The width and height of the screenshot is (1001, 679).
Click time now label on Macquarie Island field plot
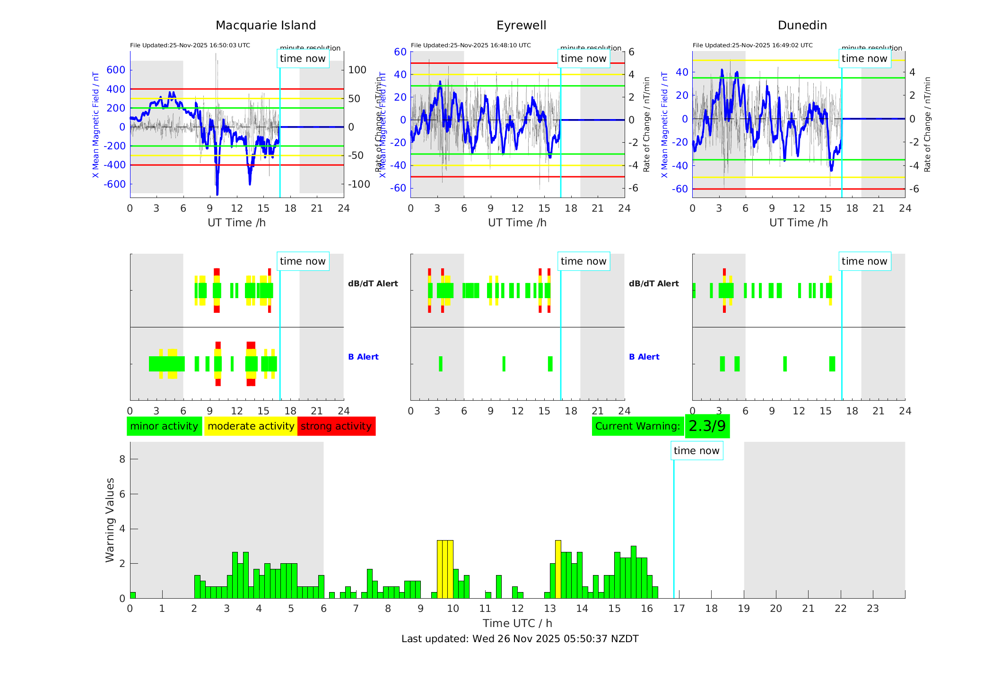303,59
